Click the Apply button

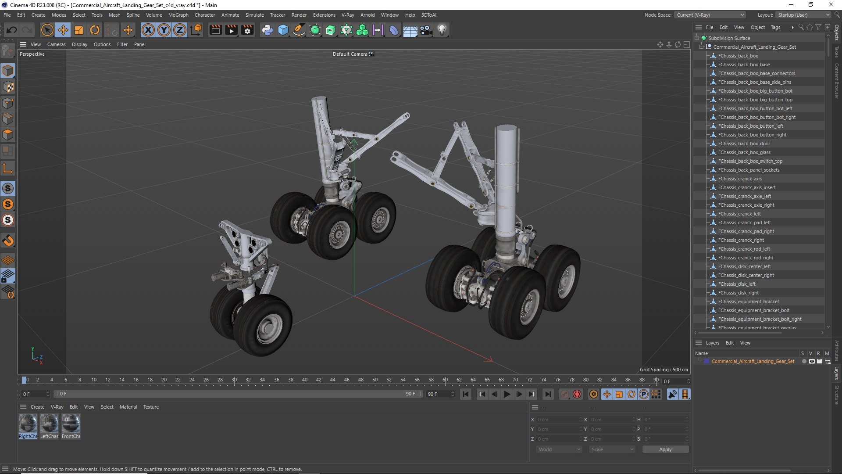[665, 449]
